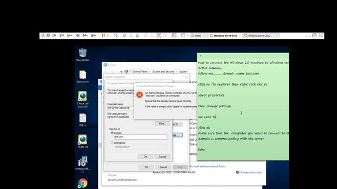Click the red error icon in message box

[140, 94]
